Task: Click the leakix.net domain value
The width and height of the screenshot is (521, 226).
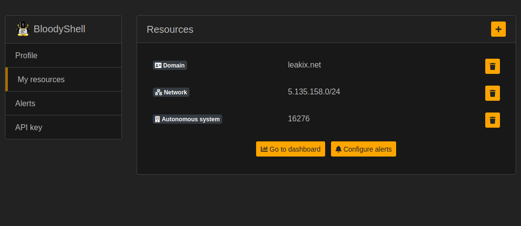Action: 305,65
